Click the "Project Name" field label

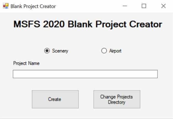click(26, 63)
